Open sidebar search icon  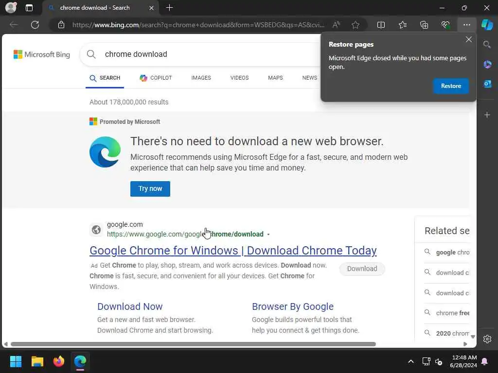pos(487,44)
